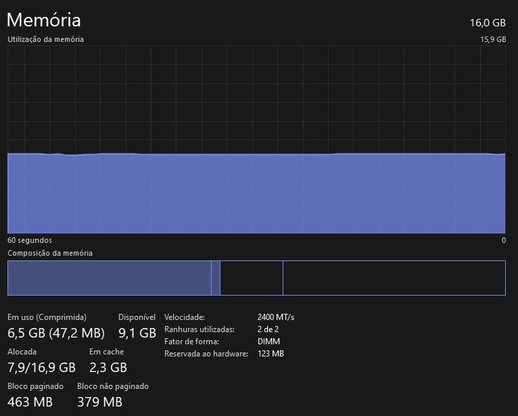Click the memory usage graph area

click(256, 139)
